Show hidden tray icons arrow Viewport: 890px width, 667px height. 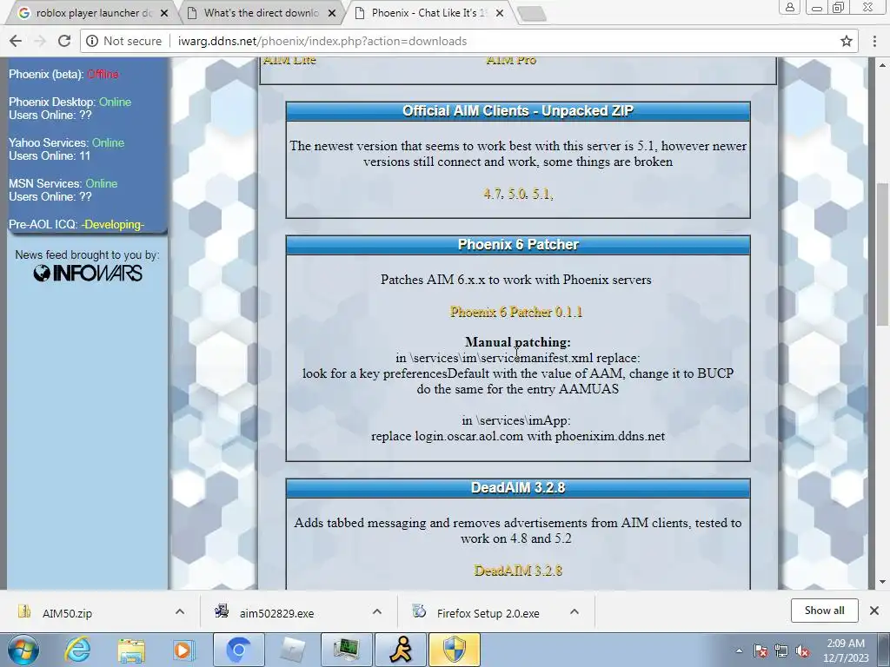739,650
